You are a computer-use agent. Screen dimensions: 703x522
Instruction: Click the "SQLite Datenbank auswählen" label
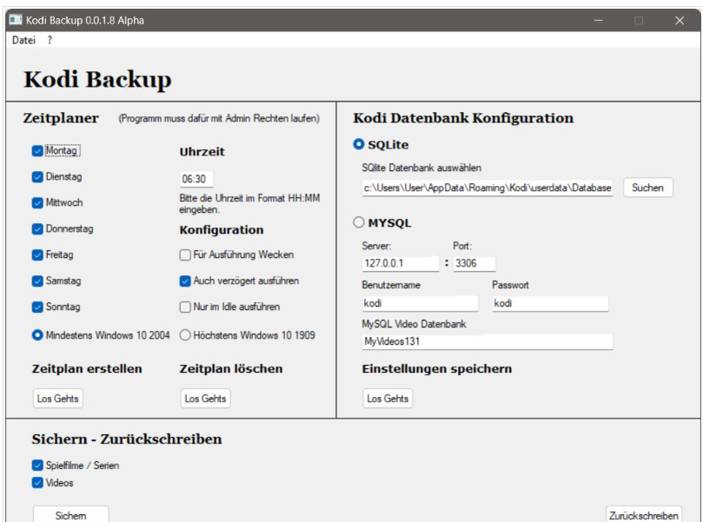421,168
